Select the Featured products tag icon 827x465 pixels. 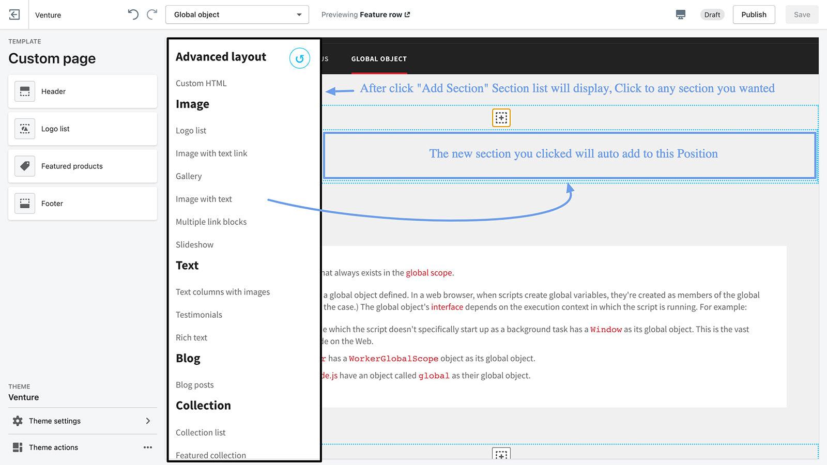[25, 166]
